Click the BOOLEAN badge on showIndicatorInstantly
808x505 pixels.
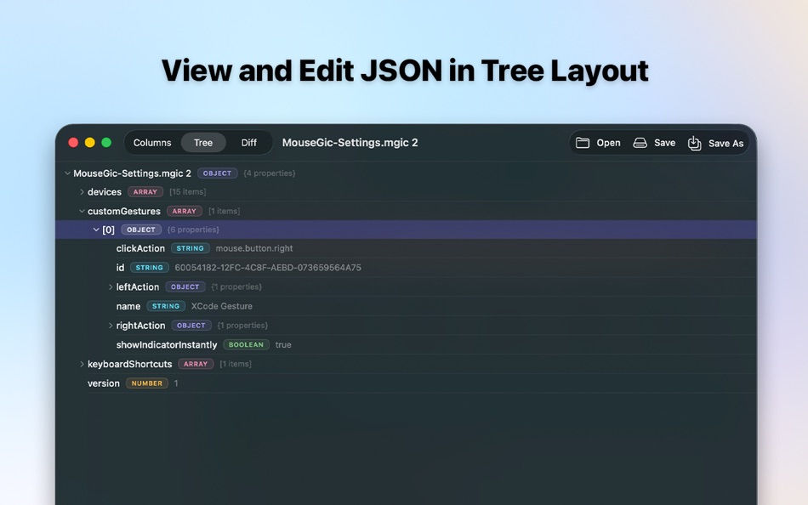coord(246,344)
